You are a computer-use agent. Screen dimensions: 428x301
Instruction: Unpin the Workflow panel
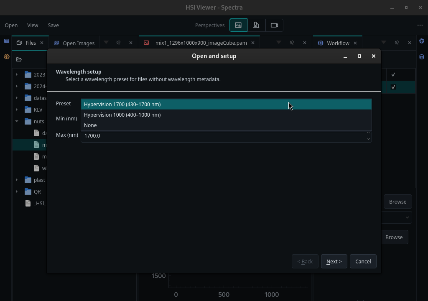[397, 43]
